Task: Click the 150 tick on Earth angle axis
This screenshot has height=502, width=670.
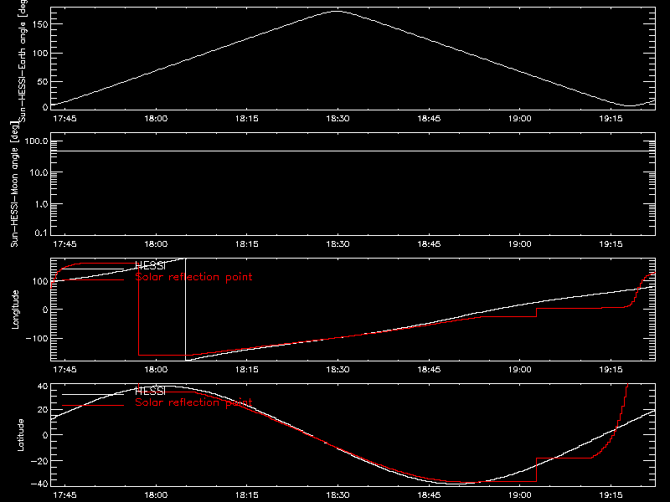Action: point(39,24)
